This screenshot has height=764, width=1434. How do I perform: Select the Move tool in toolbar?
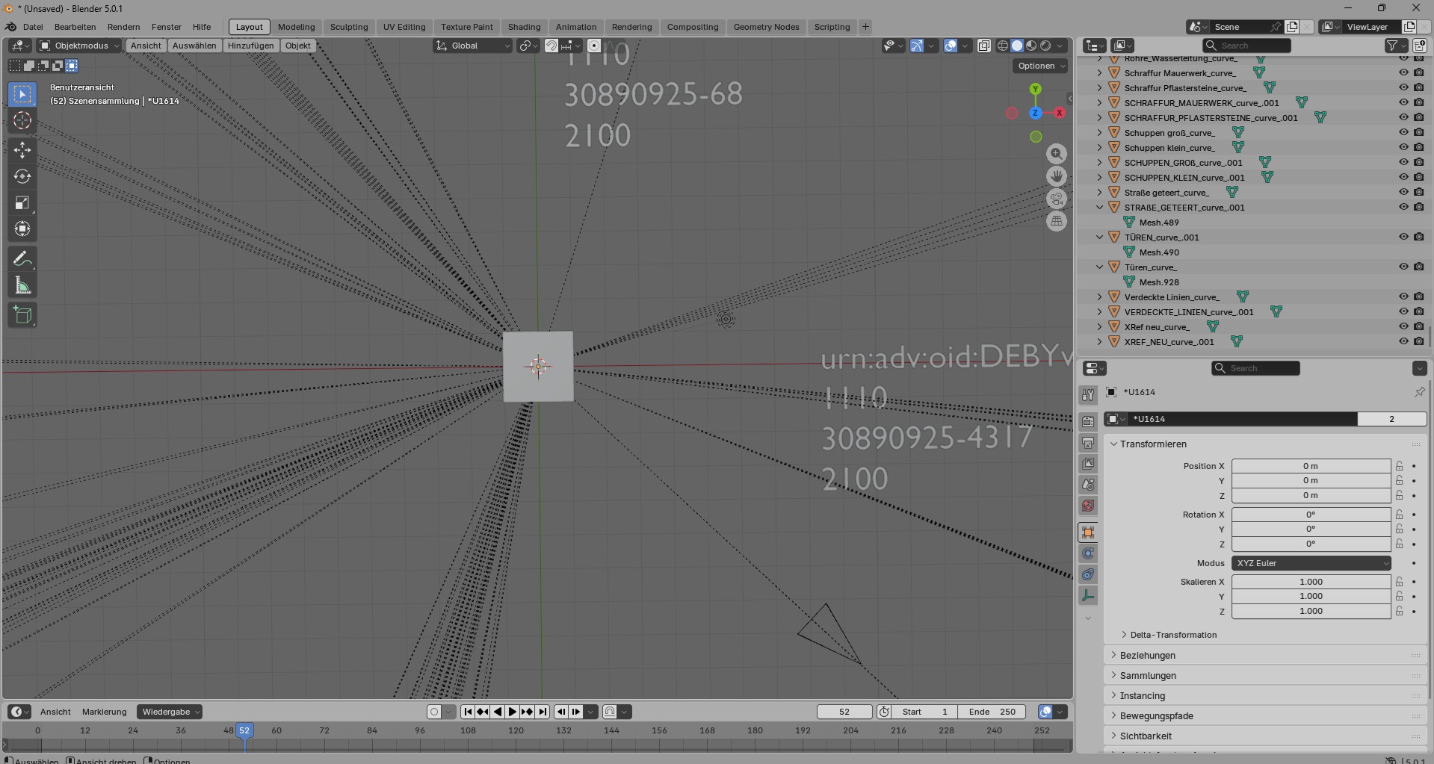click(x=22, y=150)
